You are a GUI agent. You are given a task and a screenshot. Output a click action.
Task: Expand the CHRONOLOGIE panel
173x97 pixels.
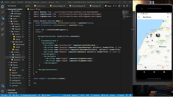16,93
